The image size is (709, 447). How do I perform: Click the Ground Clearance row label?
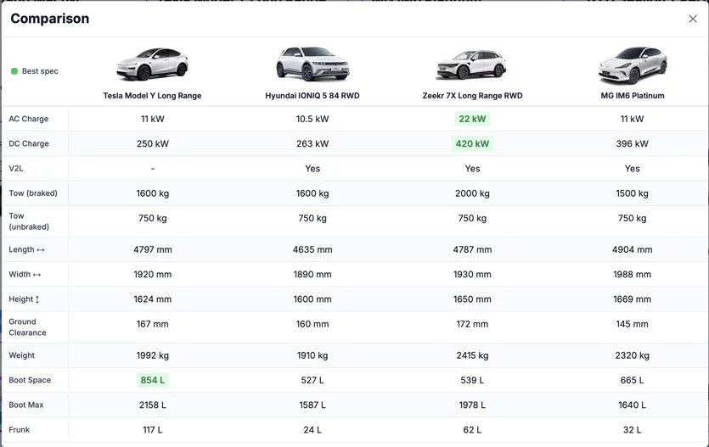tap(27, 327)
